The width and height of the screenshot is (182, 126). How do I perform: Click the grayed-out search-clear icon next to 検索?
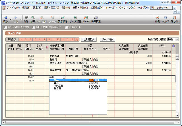(x=42, y=17)
